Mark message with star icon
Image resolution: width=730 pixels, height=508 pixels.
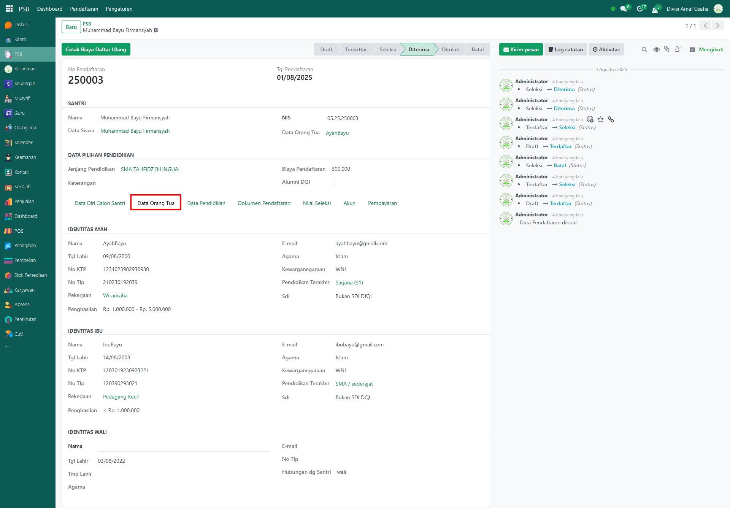[600, 119]
